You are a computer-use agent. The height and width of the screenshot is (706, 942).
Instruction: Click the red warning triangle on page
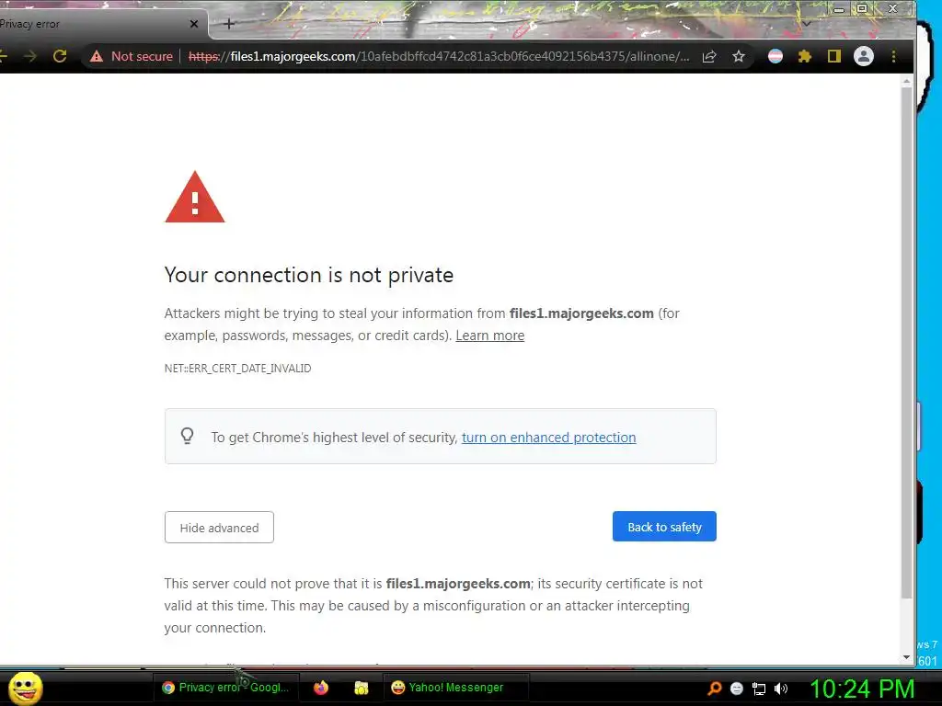pos(195,199)
